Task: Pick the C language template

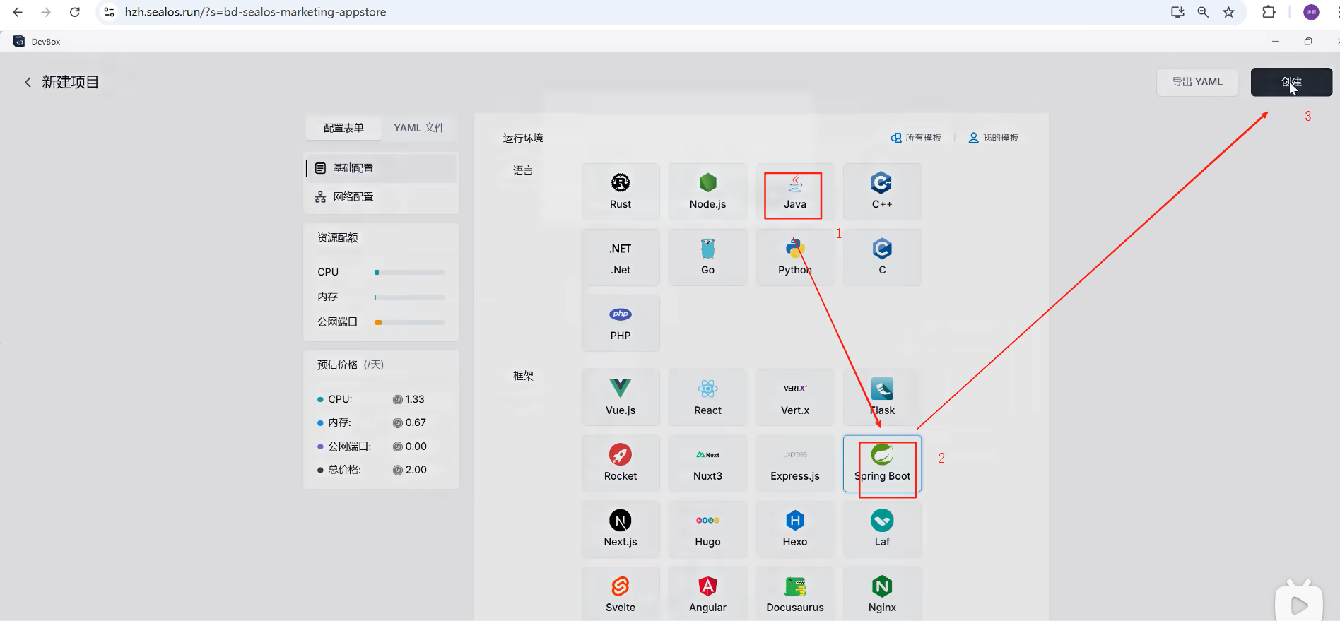Action: (882, 257)
